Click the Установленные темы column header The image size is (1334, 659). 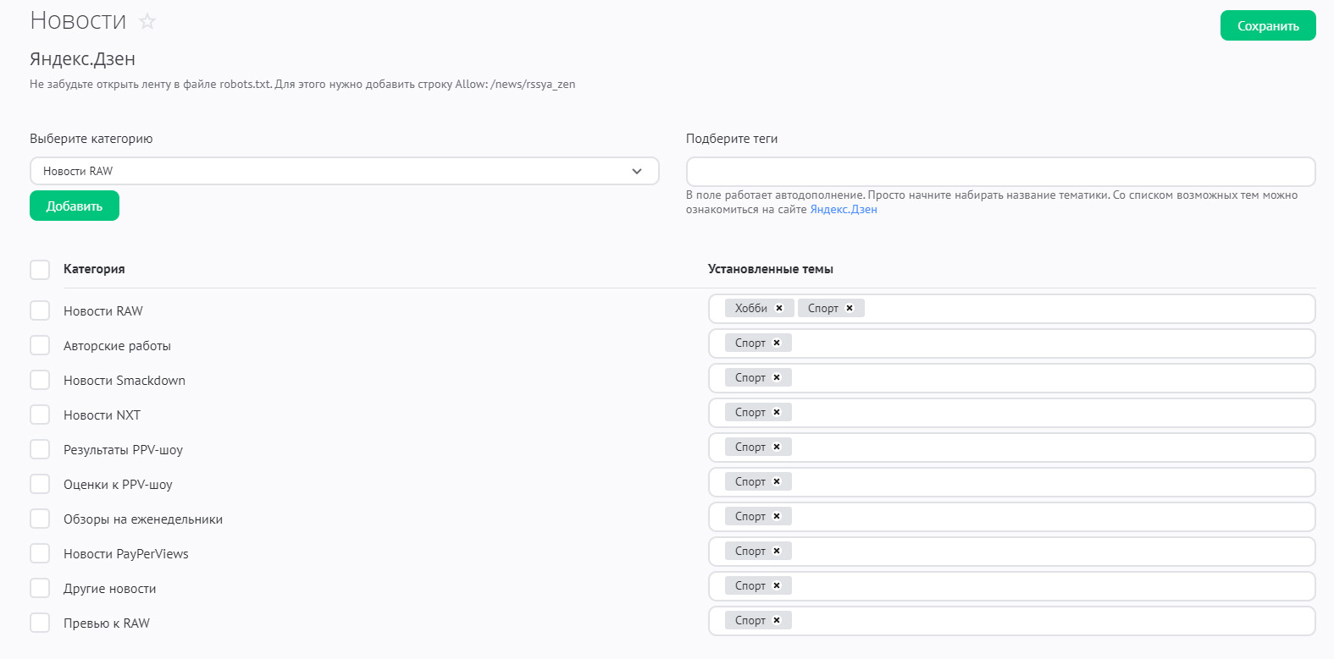(x=771, y=269)
